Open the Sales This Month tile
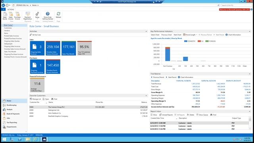The image size is (254, 143). (x=69, y=48)
